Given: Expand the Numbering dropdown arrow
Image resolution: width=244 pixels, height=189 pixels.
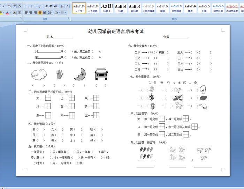Looking at the screenshot, I should pos(36,6).
